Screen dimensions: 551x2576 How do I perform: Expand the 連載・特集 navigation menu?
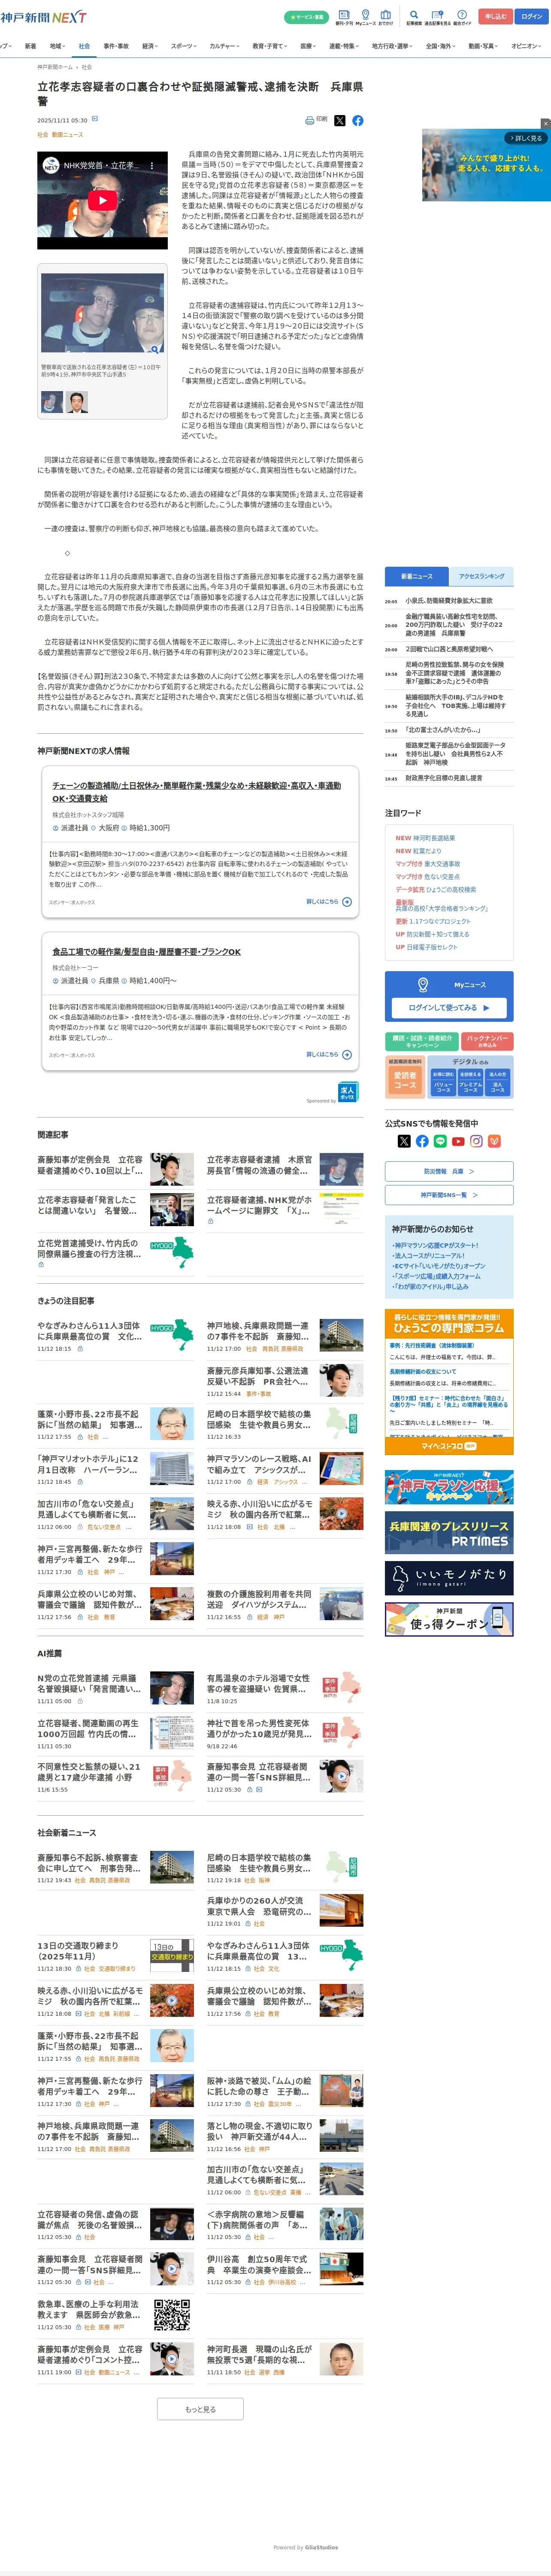coord(345,46)
